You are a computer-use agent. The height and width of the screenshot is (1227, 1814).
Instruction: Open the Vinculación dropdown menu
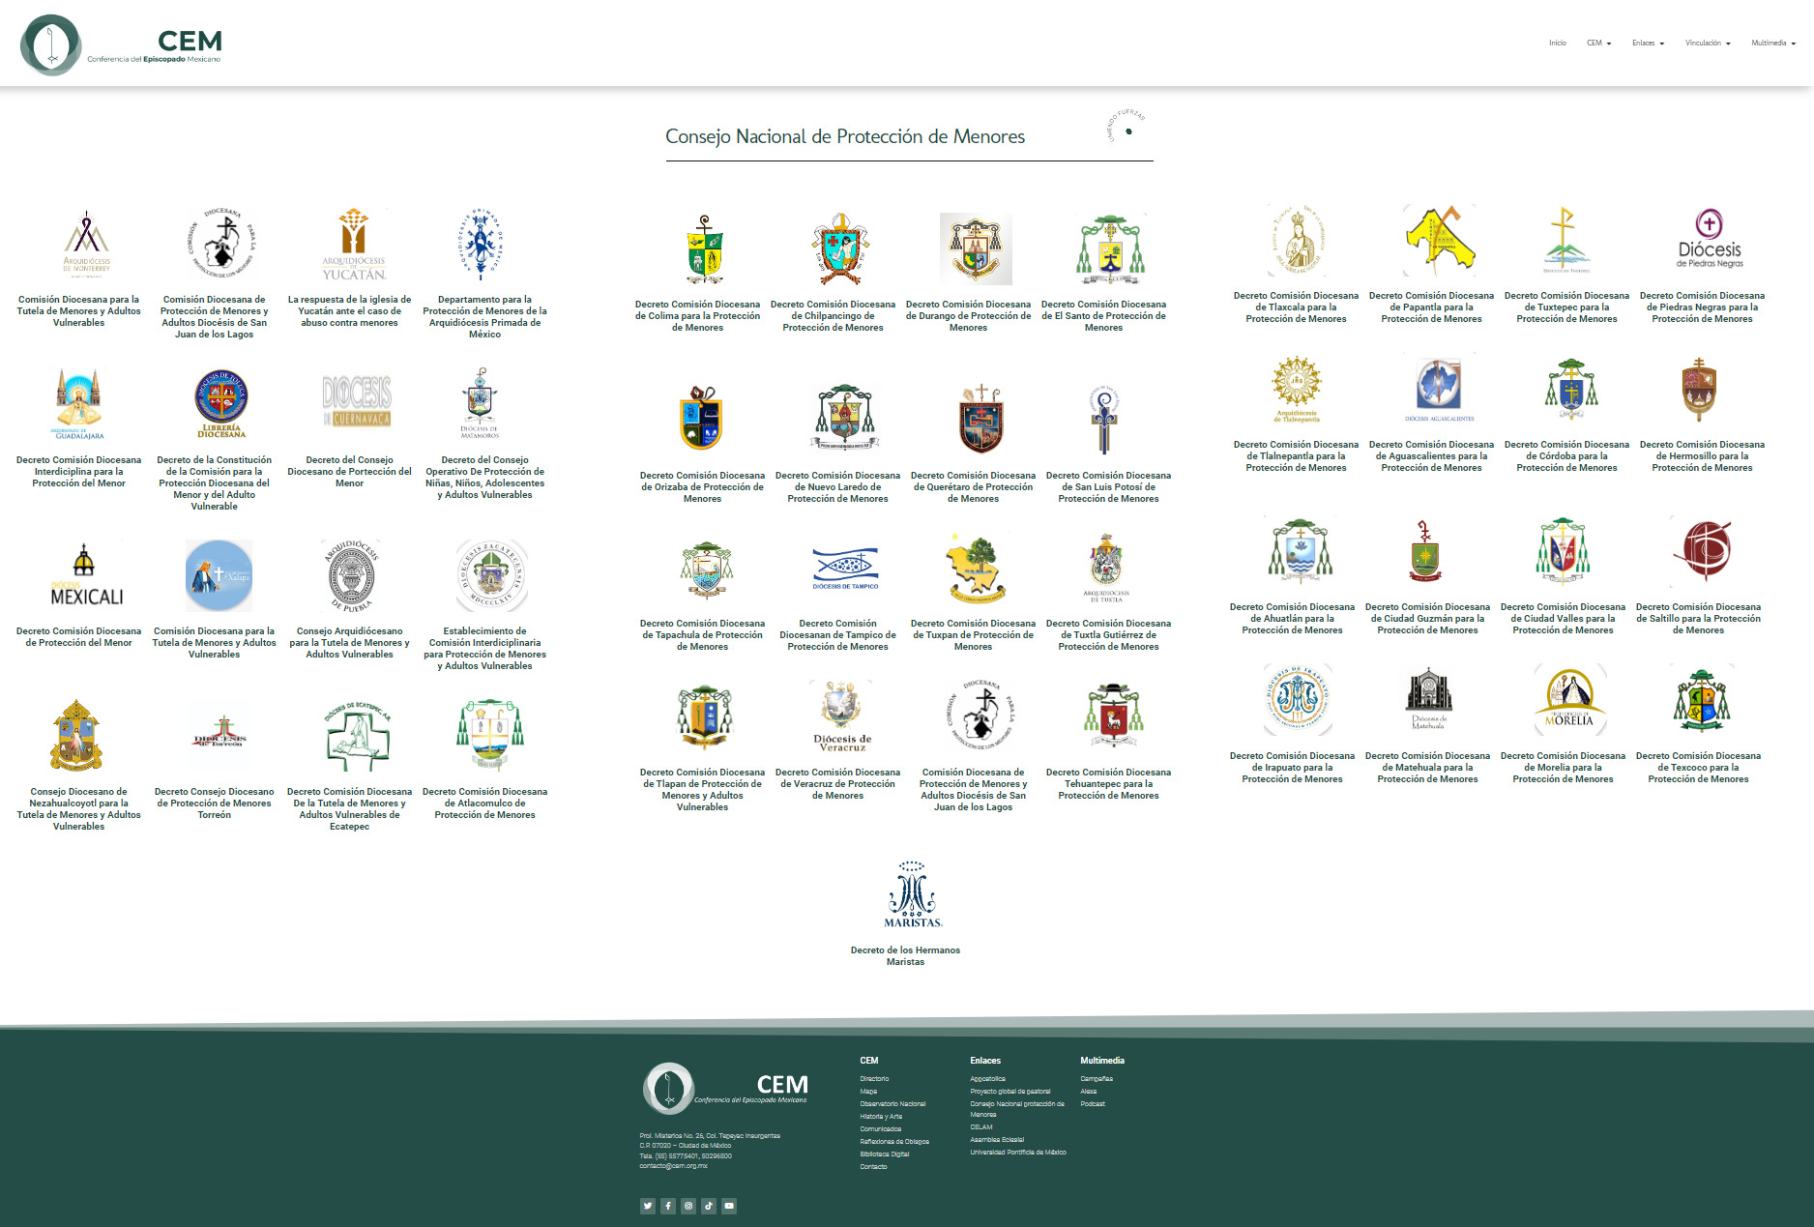(1708, 44)
